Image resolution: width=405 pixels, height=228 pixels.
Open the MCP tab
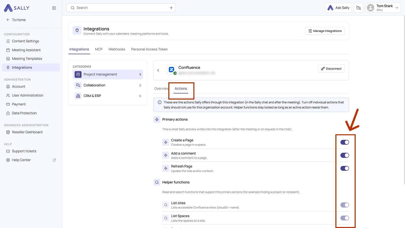pos(99,49)
